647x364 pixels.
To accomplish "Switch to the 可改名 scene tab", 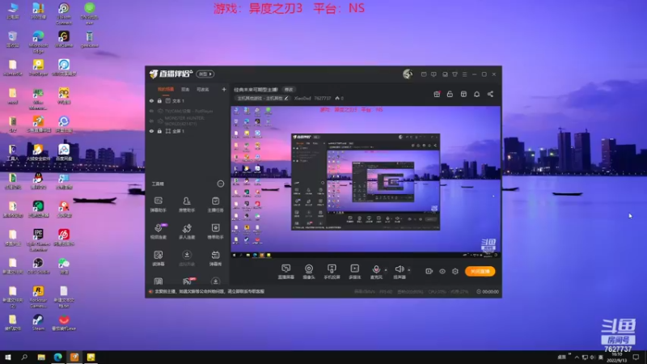I will [203, 89].
